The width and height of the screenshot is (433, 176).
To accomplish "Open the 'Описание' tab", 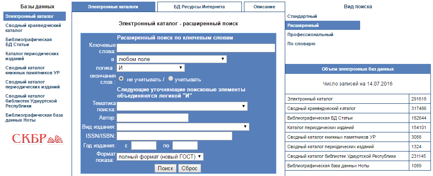I will (x=264, y=7).
